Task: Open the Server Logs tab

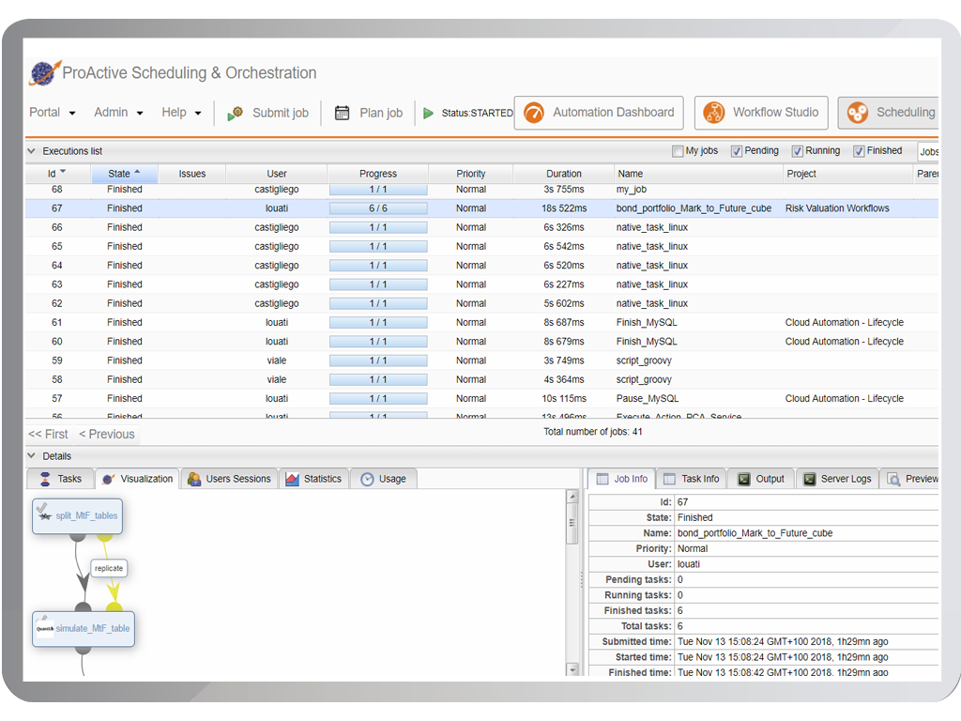Action: point(837,479)
